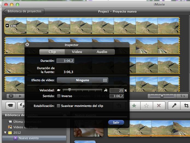Collapse the 2012 events folder

point(5,133)
